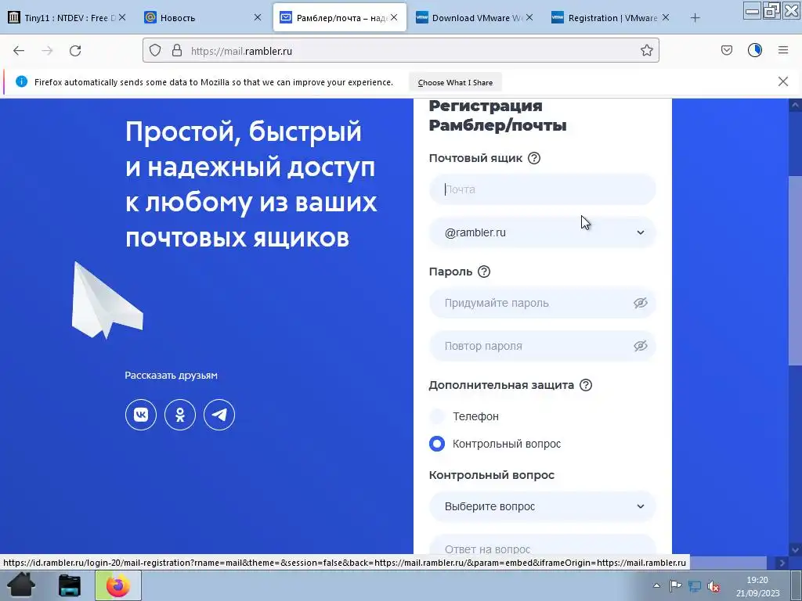Toggle visibility in Повтор пароля field
Image resolution: width=802 pixels, height=601 pixels.
click(641, 346)
